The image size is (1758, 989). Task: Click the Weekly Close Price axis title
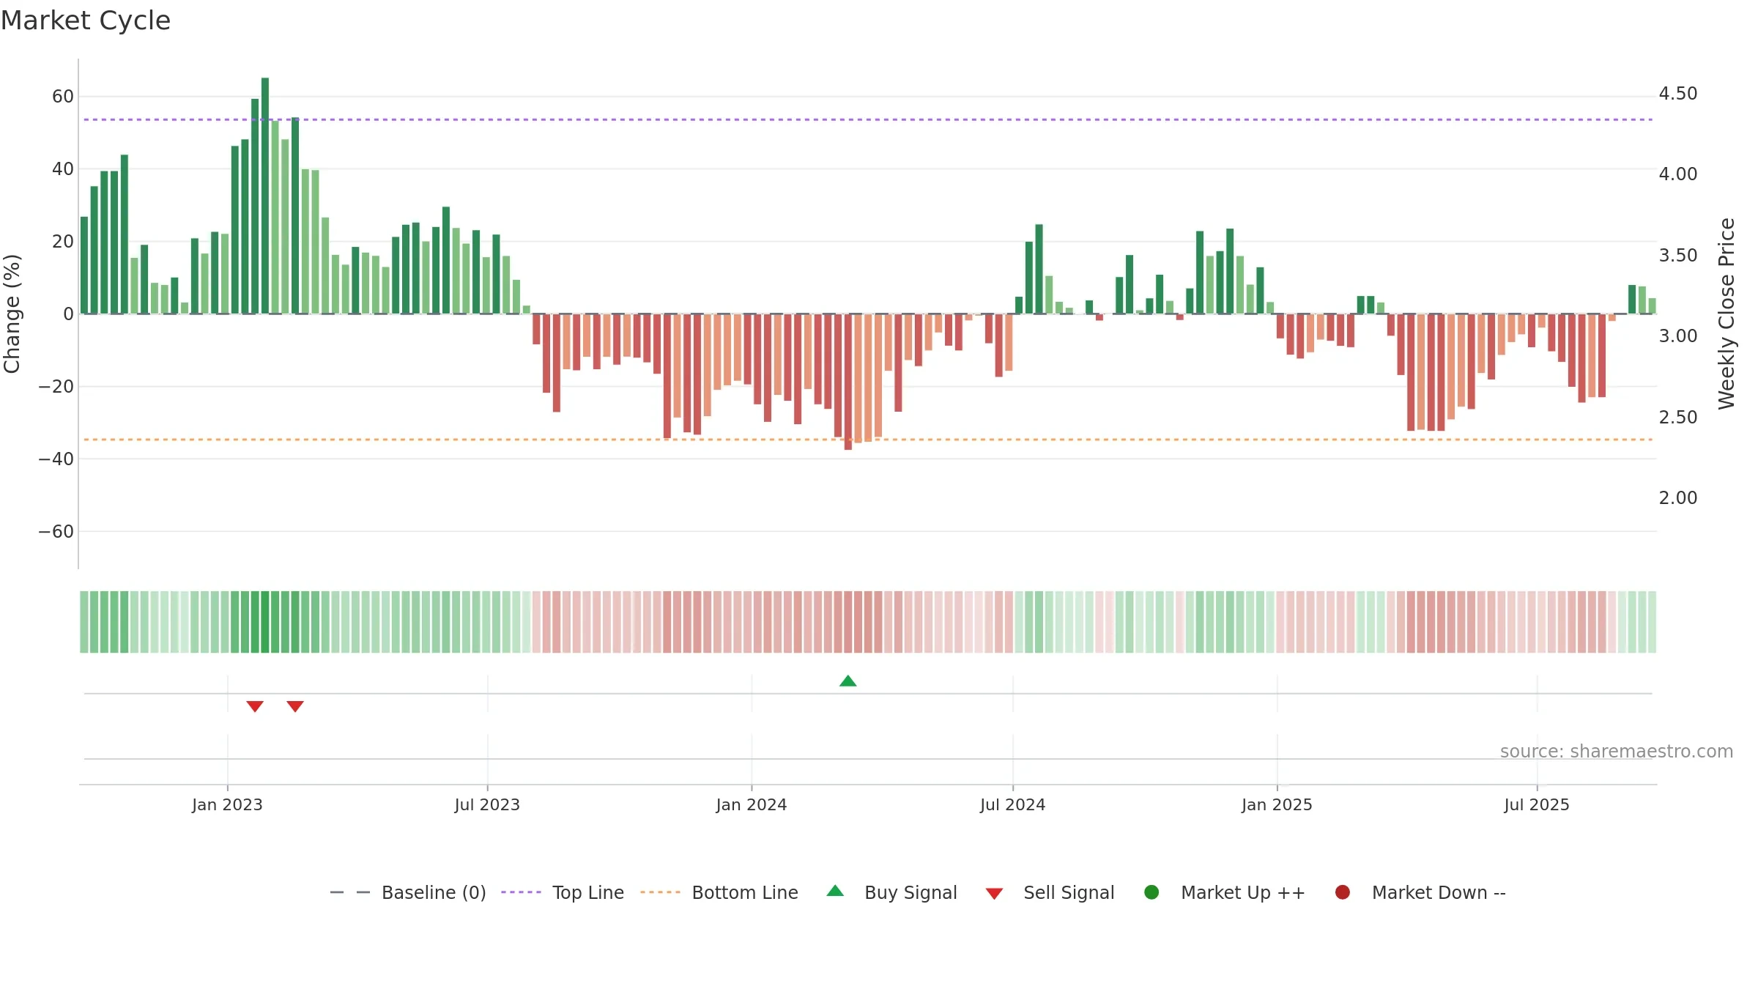1727,314
